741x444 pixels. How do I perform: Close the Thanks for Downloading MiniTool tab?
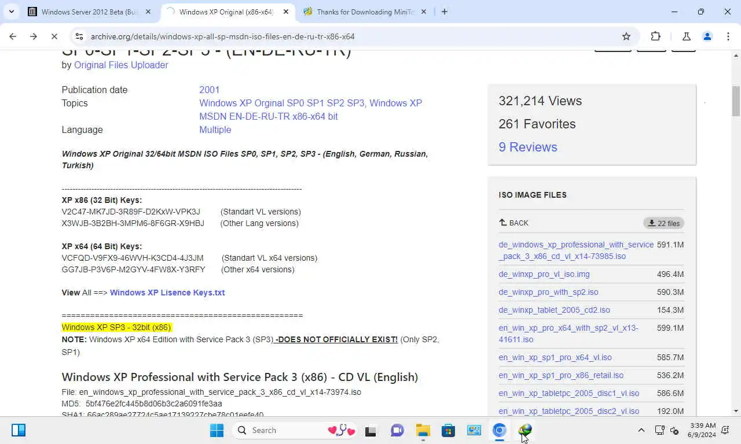[423, 12]
